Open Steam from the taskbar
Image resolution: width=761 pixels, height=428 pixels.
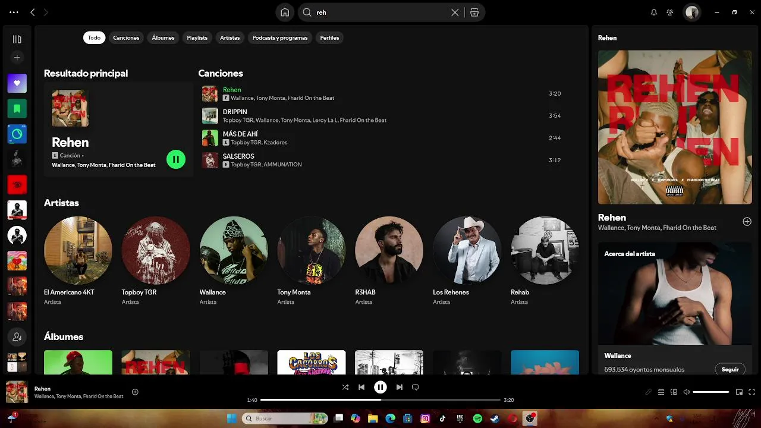[495, 418]
